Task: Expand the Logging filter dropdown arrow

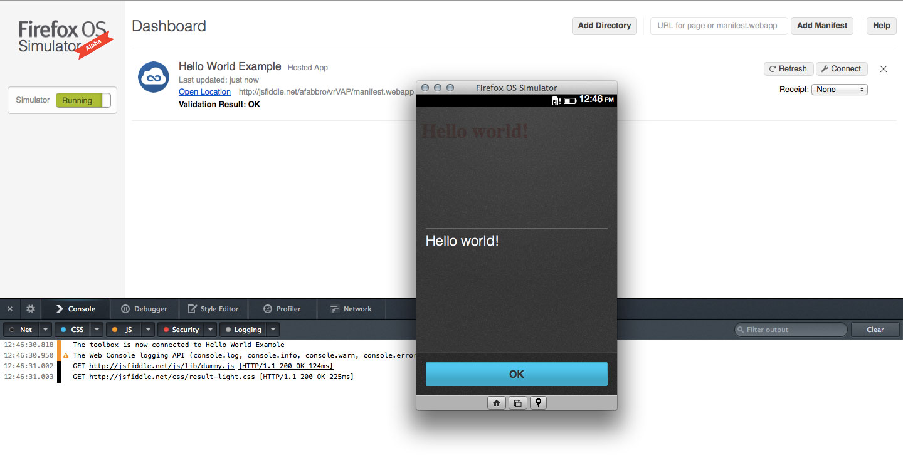Action: coord(273,330)
